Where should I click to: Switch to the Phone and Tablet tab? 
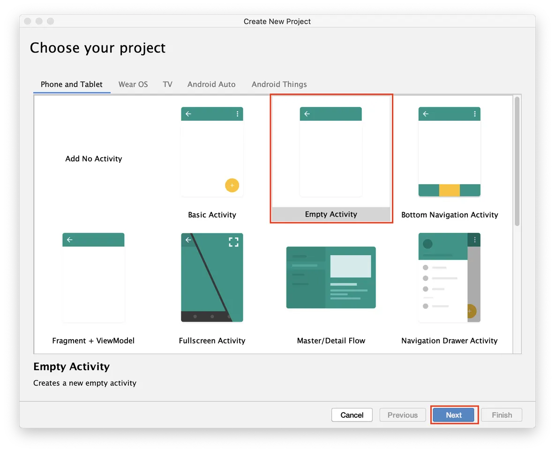[x=72, y=84]
